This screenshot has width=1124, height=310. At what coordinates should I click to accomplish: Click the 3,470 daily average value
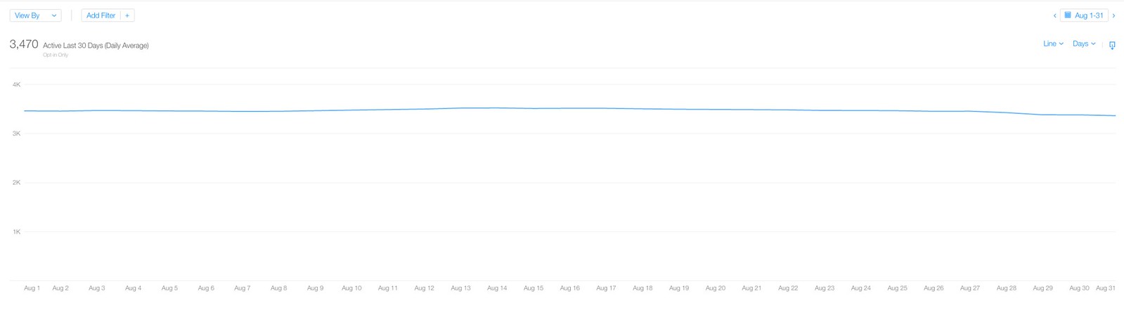coord(24,44)
